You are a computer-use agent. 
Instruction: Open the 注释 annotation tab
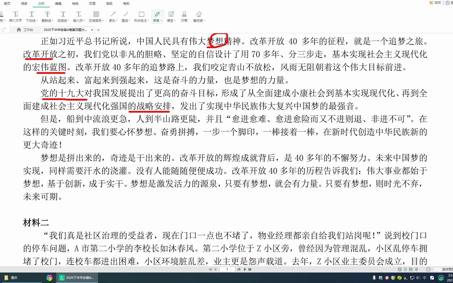(x=41, y=4)
